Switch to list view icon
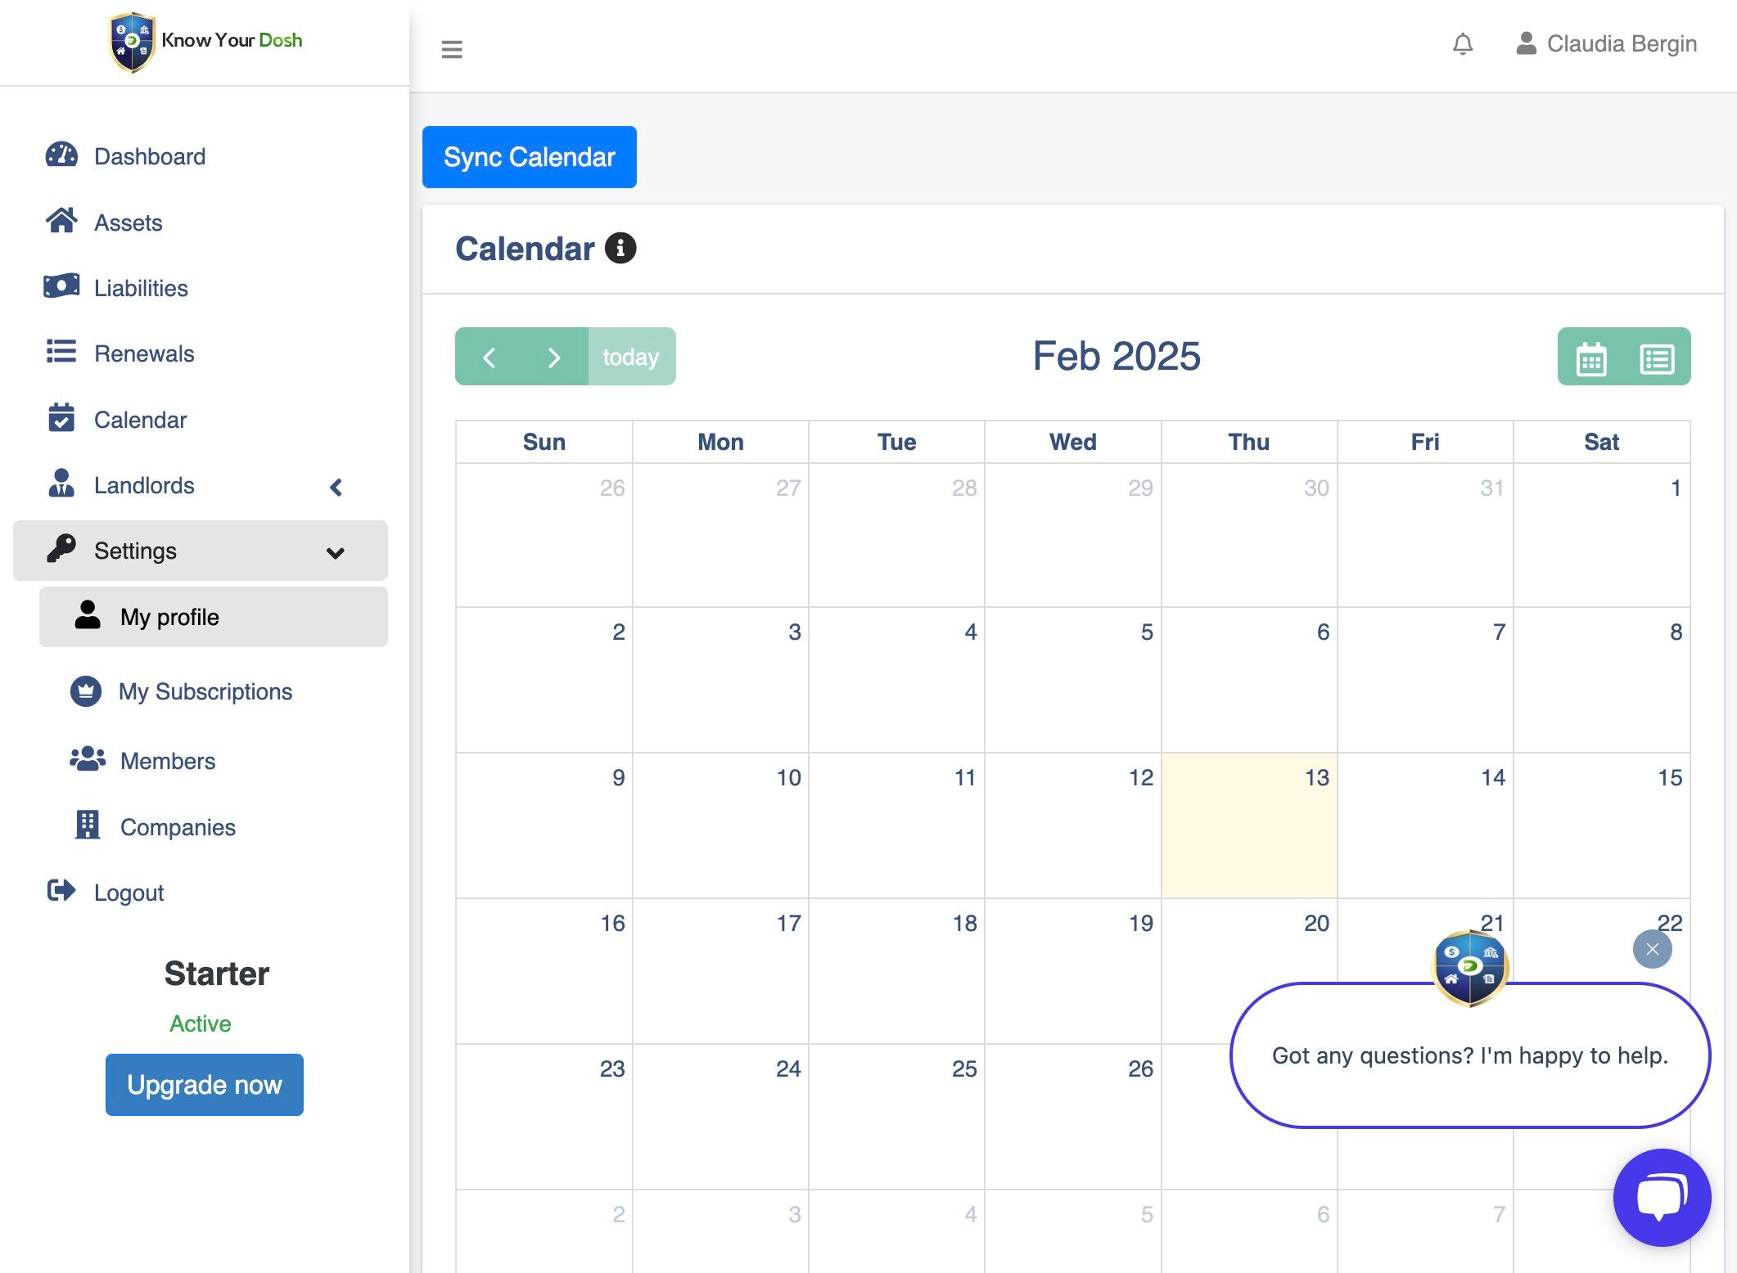This screenshot has height=1273, width=1737. point(1657,358)
